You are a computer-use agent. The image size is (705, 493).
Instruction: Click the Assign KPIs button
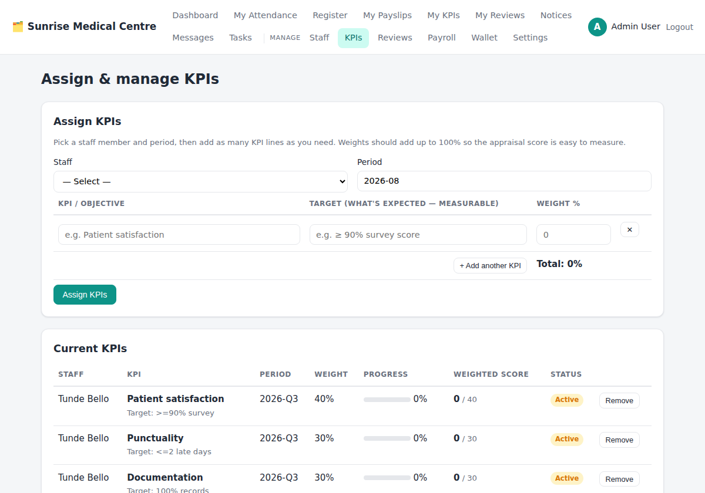pos(85,295)
